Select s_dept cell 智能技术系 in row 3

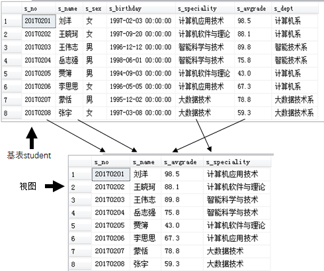click(x=295, y=47)
